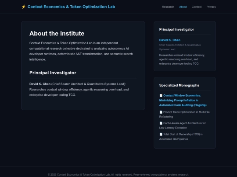Open the TCO in Automated QA Pipelines monograph

point(181,136)
